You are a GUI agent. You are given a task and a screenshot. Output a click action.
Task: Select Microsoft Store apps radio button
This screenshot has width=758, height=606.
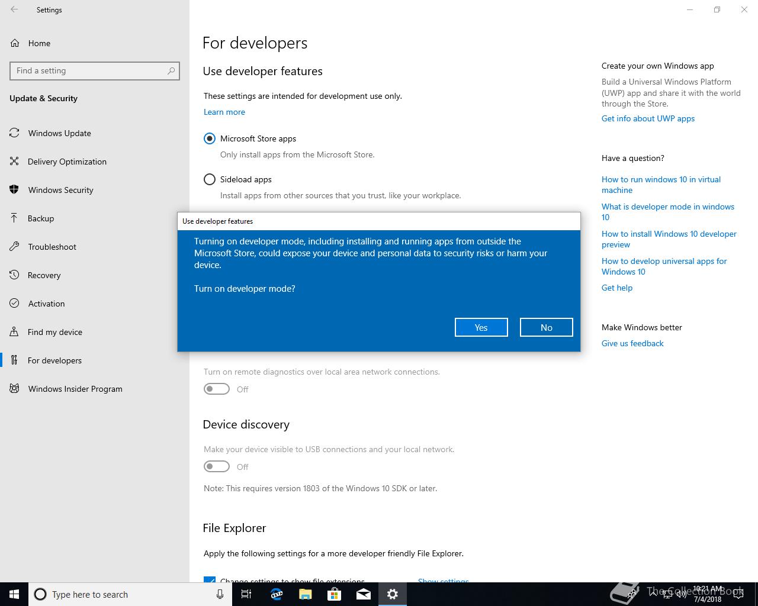pyautogui.click(x=210, y=138)
